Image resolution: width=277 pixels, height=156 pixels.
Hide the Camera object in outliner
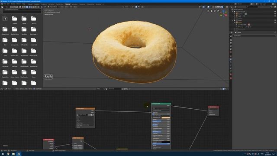tap(275, 14)
